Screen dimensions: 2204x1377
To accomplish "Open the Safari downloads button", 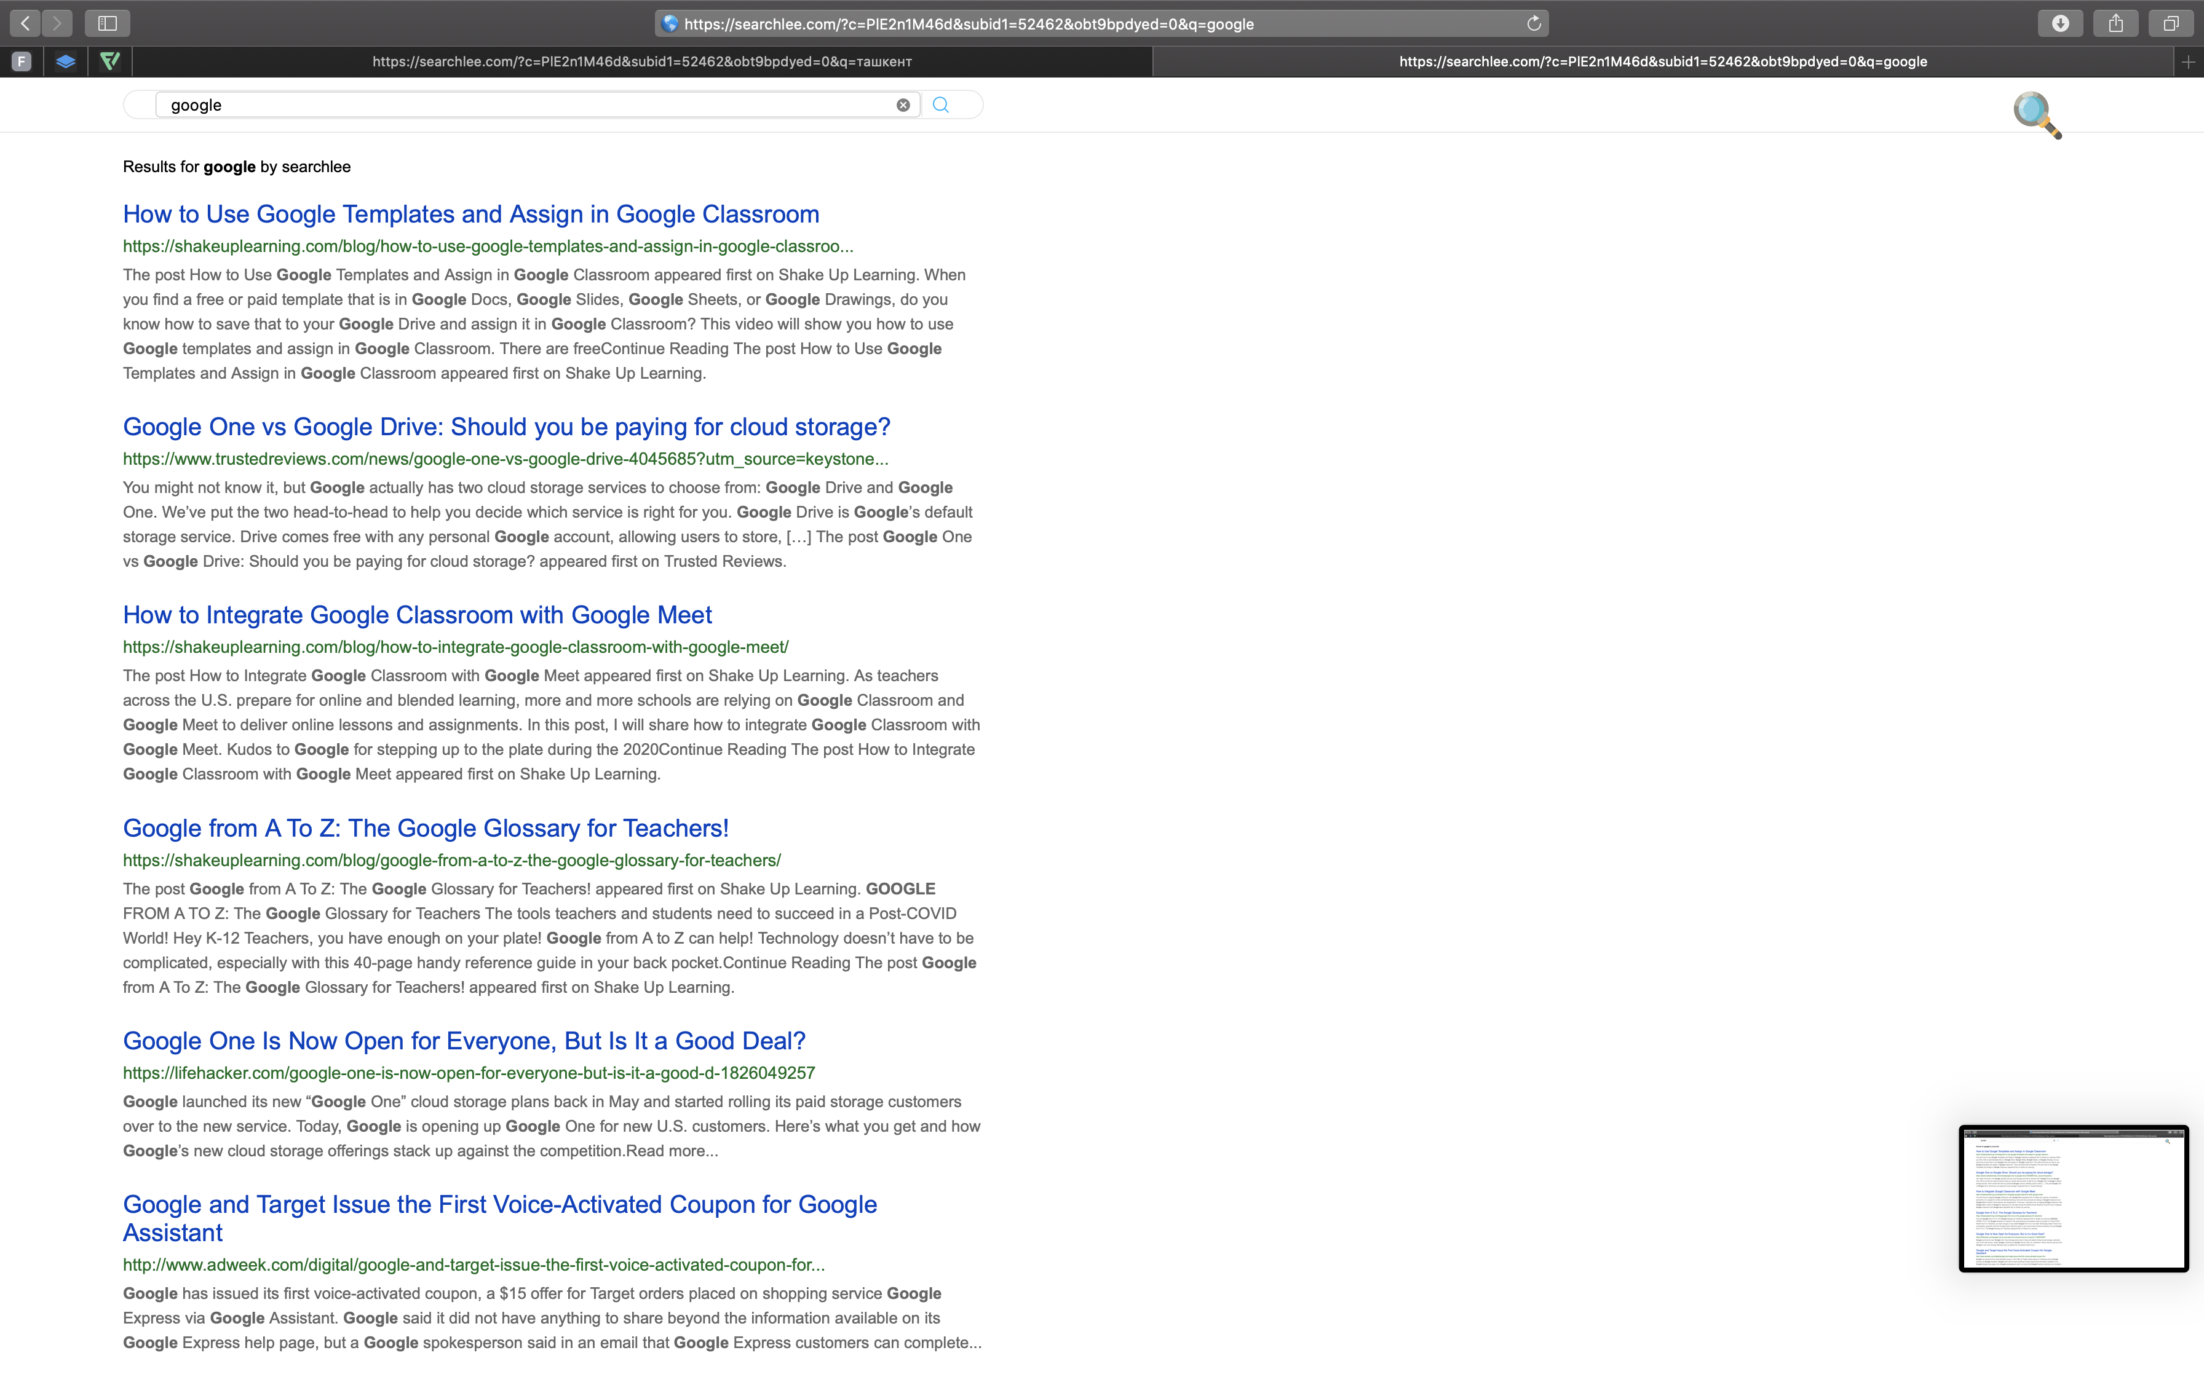I will pos(2060,24).
